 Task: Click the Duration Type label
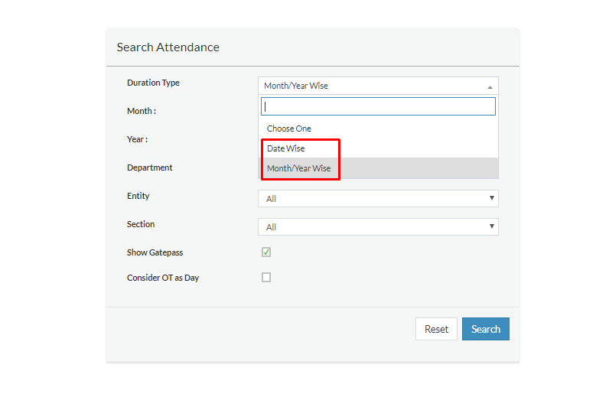153,83
